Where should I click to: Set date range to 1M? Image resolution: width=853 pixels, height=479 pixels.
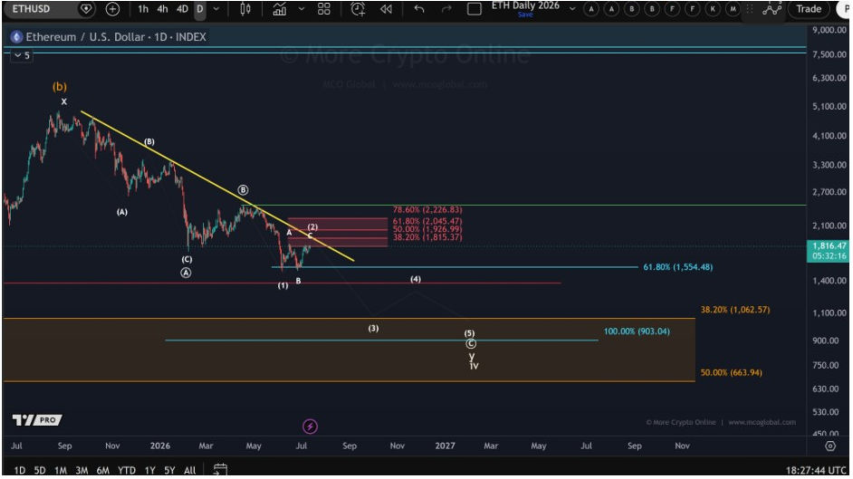61,470
